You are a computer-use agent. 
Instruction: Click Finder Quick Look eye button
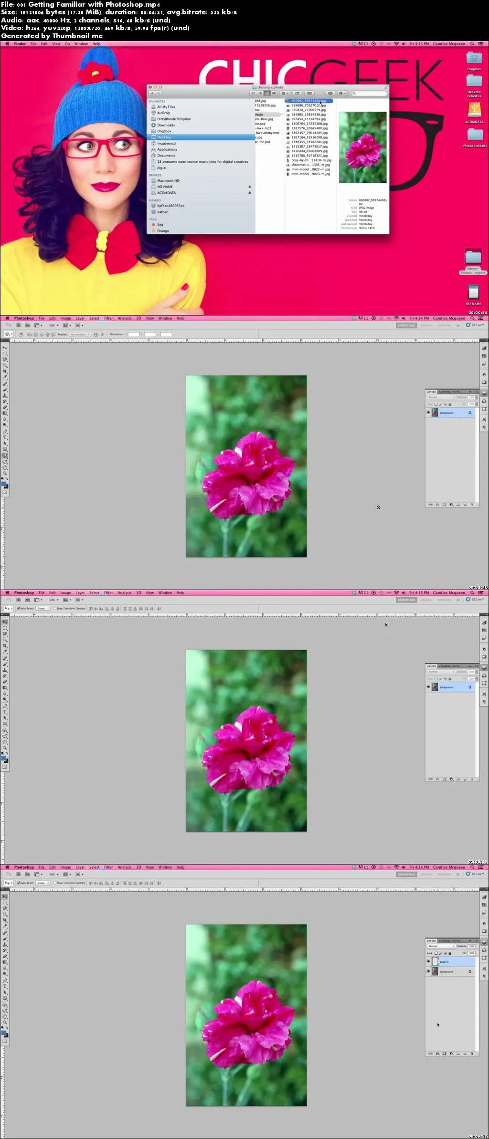click(330, 93)
